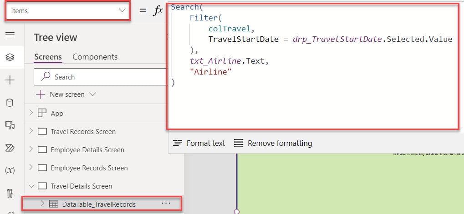Image resolution: width=464 pixels, height=214 pixels.
Task: Expand the App tree node
Action: (x=31, y=113)
